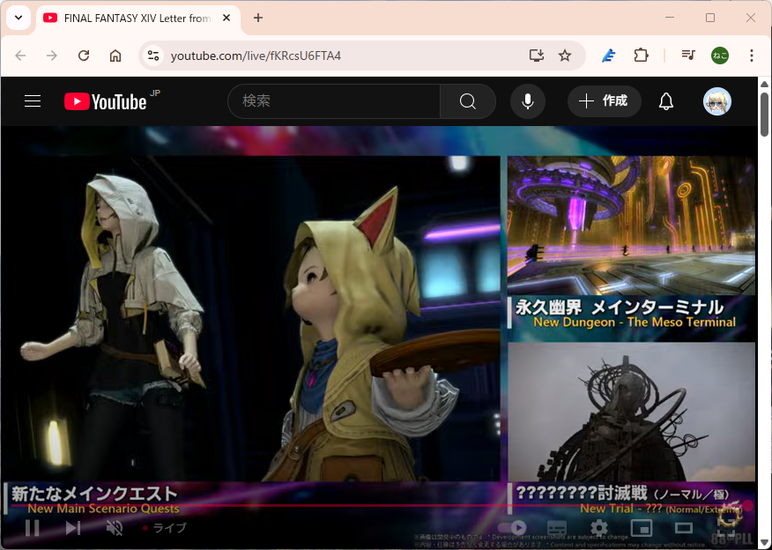Bookmark this page with the star
The image size is (772, 550).
coord(565,56)
